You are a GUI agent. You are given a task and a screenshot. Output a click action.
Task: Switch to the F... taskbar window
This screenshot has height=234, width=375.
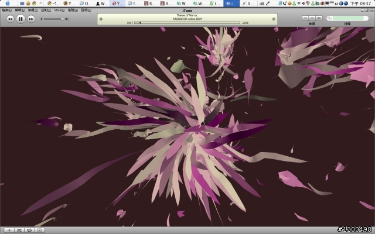pos(134,4)
